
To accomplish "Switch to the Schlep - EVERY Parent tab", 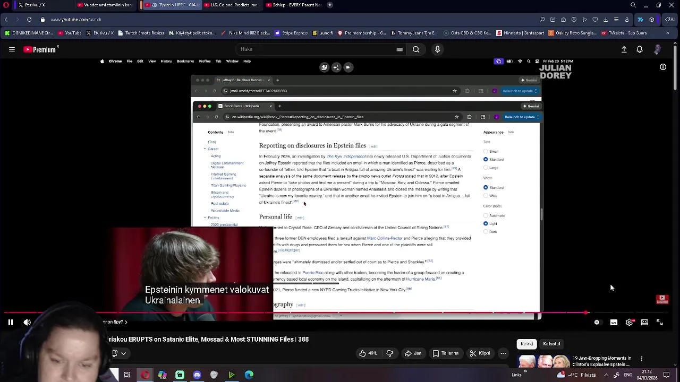I will pos(295,5).
